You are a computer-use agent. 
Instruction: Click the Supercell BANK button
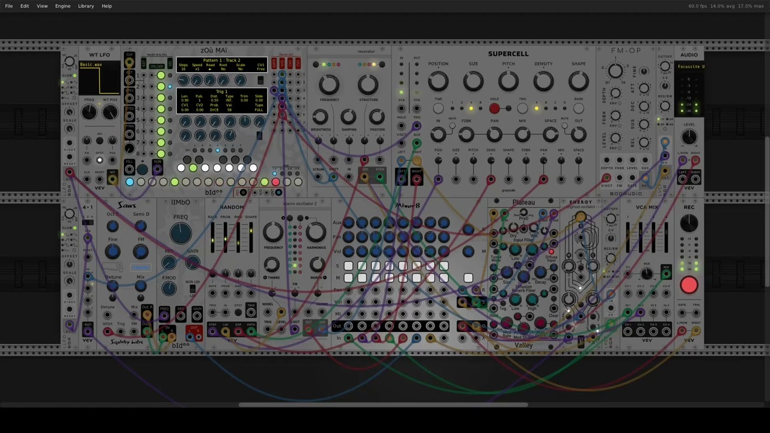click(579, 109)
